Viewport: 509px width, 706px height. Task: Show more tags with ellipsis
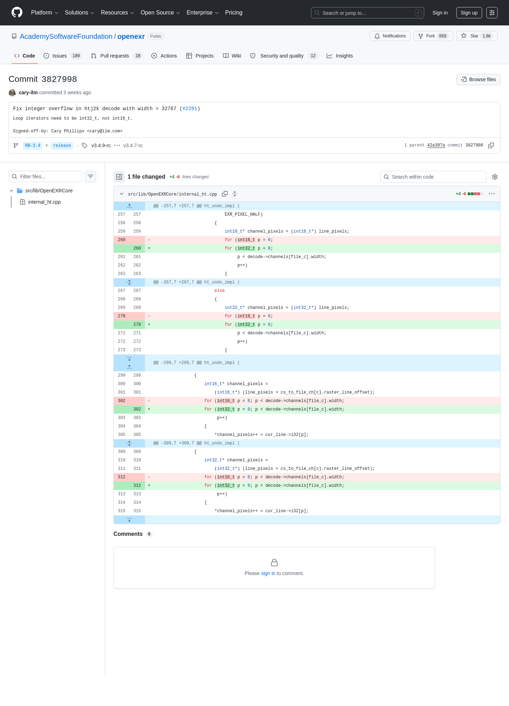tap(117, 145)
